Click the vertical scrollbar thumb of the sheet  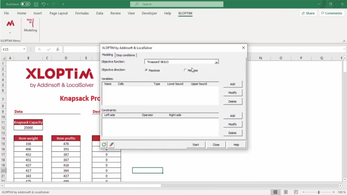point(345,66)
